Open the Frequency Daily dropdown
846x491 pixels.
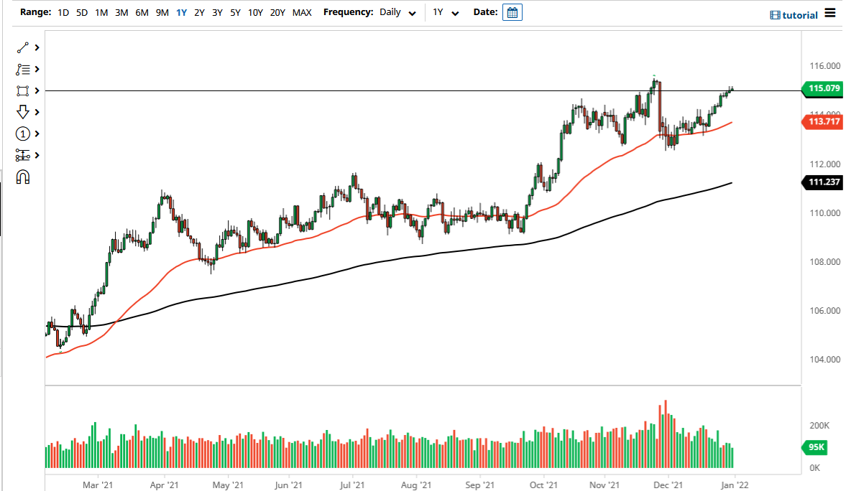tap(398, 12)
